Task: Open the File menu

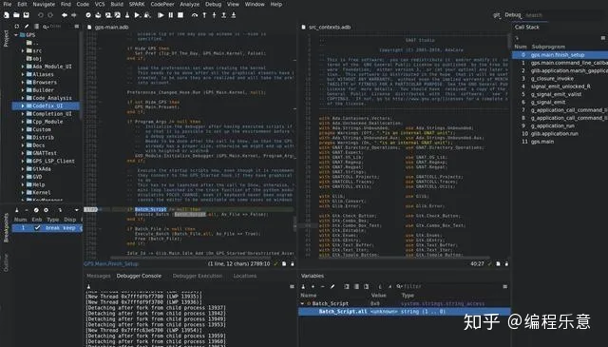Action: tap(8, 4)
